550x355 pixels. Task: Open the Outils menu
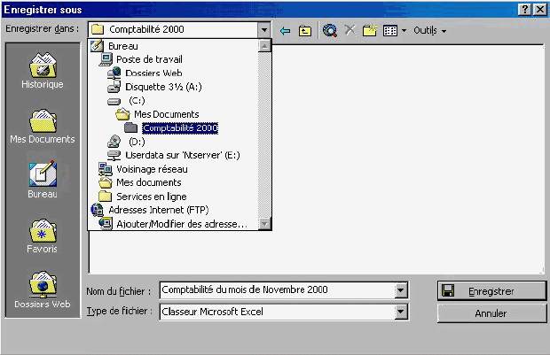(x=429, y=31)
